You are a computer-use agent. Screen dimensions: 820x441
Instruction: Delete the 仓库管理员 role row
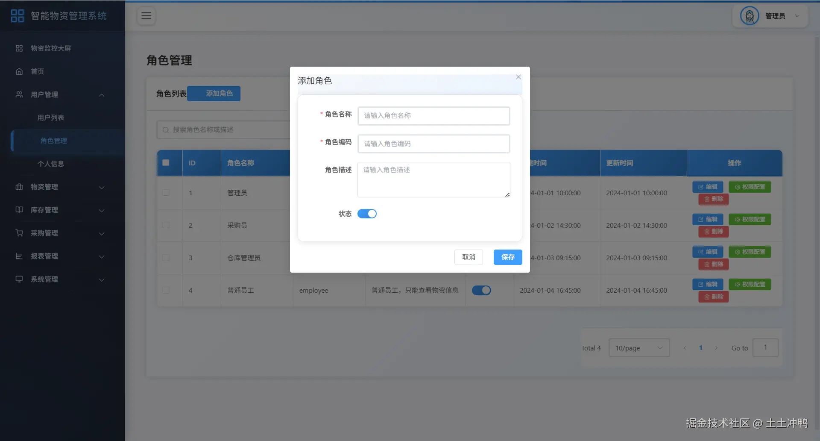[x=714, y=264]
